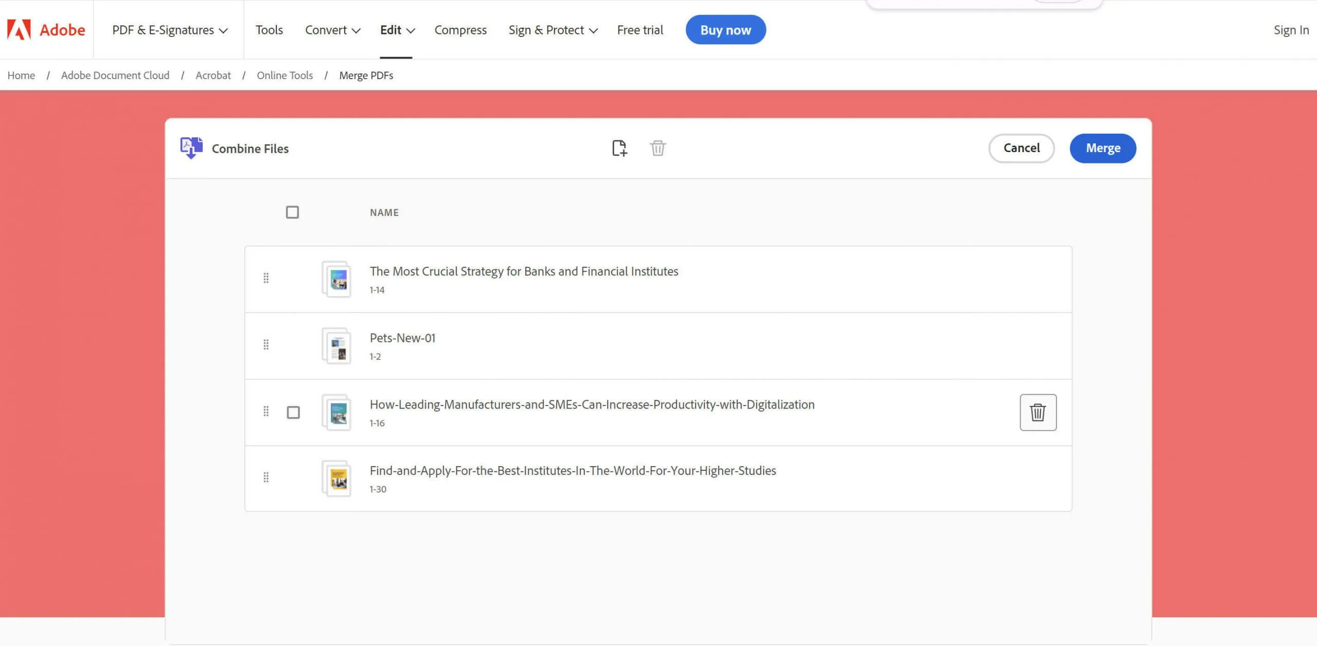1317x646 pixels.
Task: Click the Delete All Files icon
Action: pyautogui.click(x=657, y=147)
